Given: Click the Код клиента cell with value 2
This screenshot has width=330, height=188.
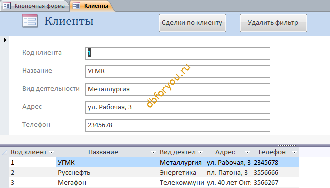Looking at the screenshot, I should [33, 172].
